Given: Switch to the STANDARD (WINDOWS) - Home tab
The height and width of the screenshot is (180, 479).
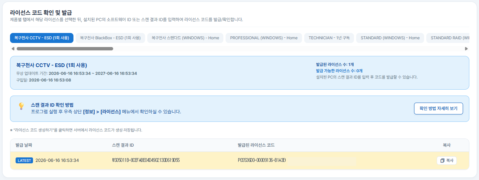Looking at the screenshot, I should point(390,38).
